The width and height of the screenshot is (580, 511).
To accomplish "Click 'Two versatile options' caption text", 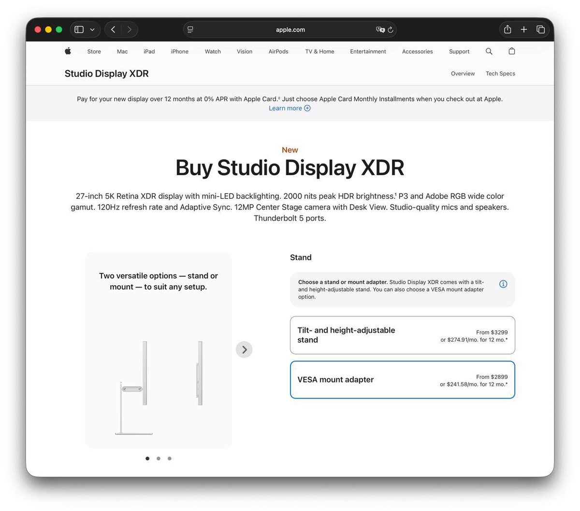I will click(159, 281).
